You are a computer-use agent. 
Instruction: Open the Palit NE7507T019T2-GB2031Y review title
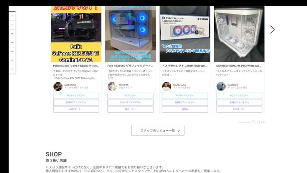click(x=76, y=66)
